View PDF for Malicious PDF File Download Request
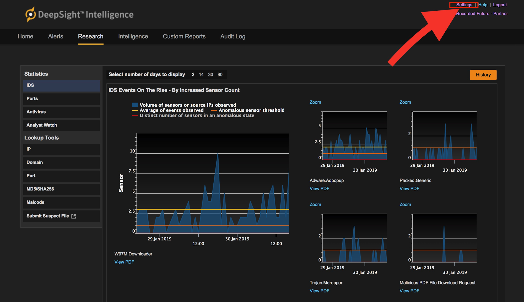This screenshot has height=302, width=524. pyautogui.click(x=409, y=291)
